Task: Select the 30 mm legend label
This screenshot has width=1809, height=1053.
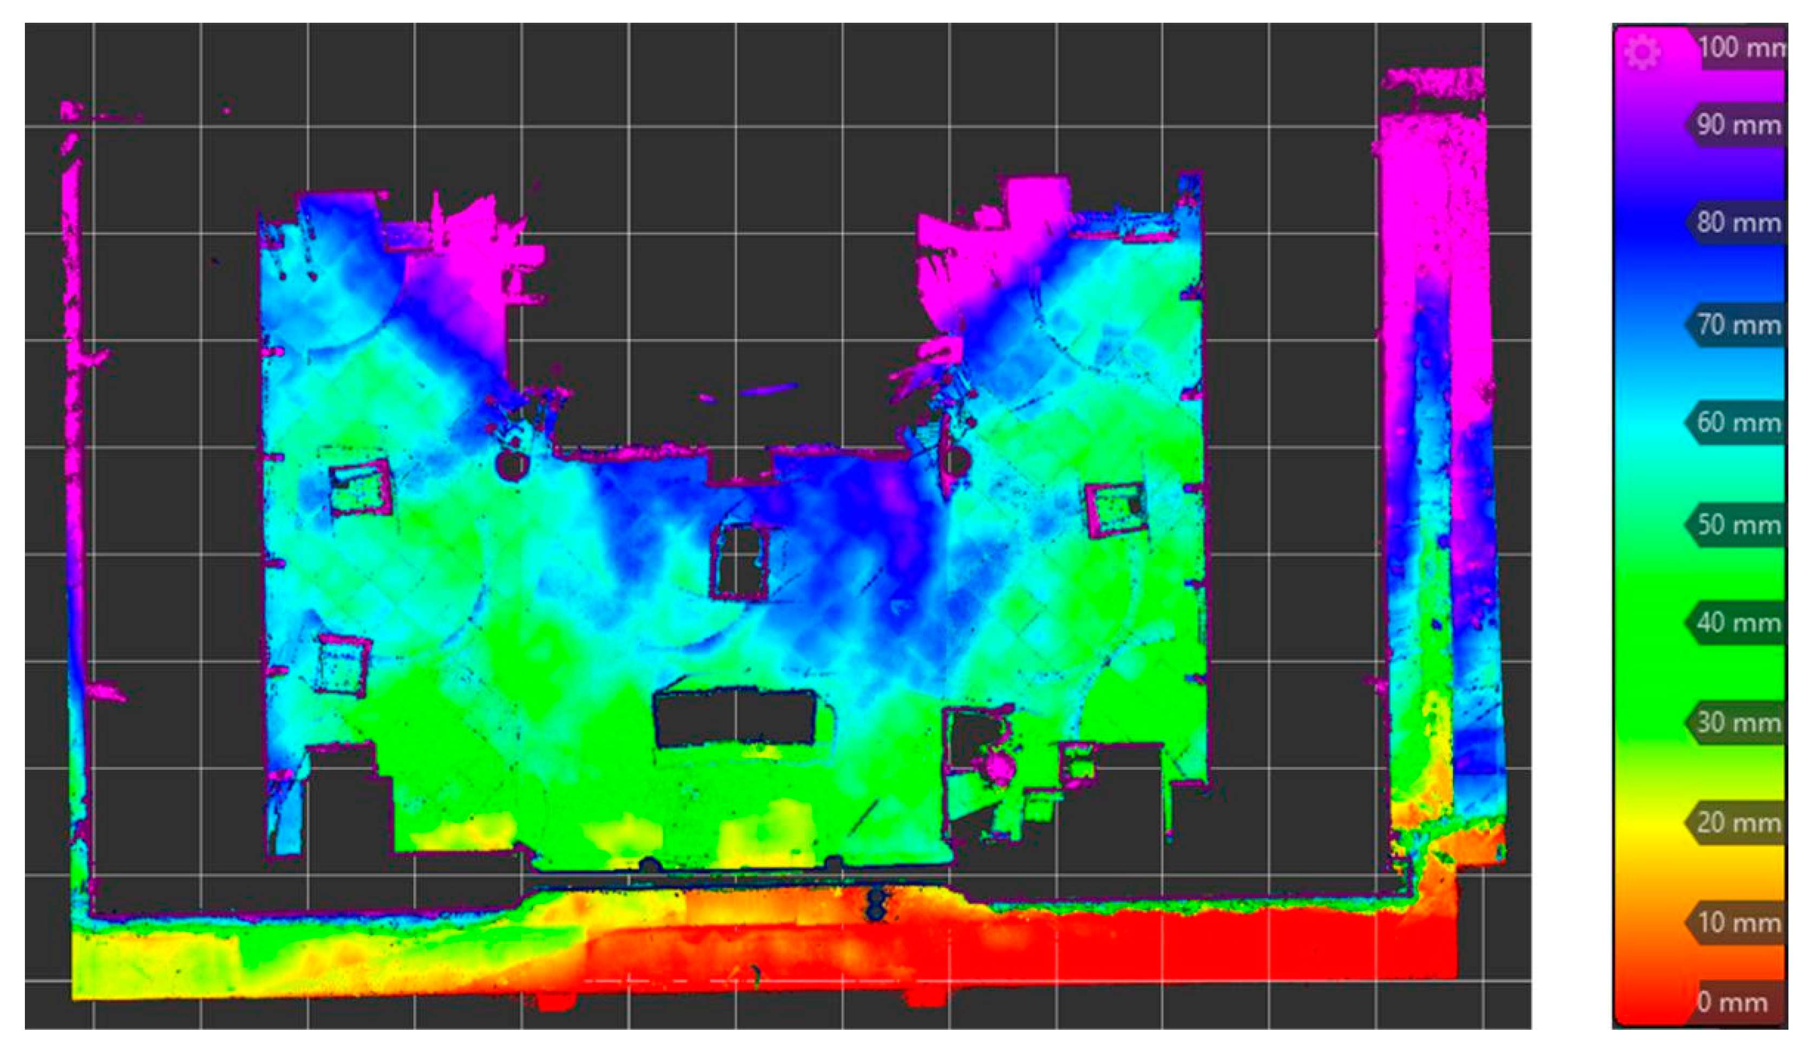Action: click(1737, 722)
